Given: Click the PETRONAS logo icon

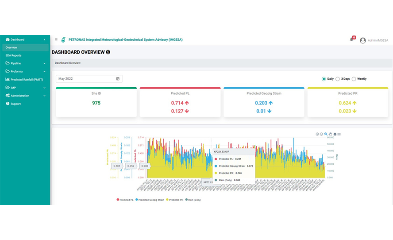Looking at the screenshot, I should click(63, 39).
